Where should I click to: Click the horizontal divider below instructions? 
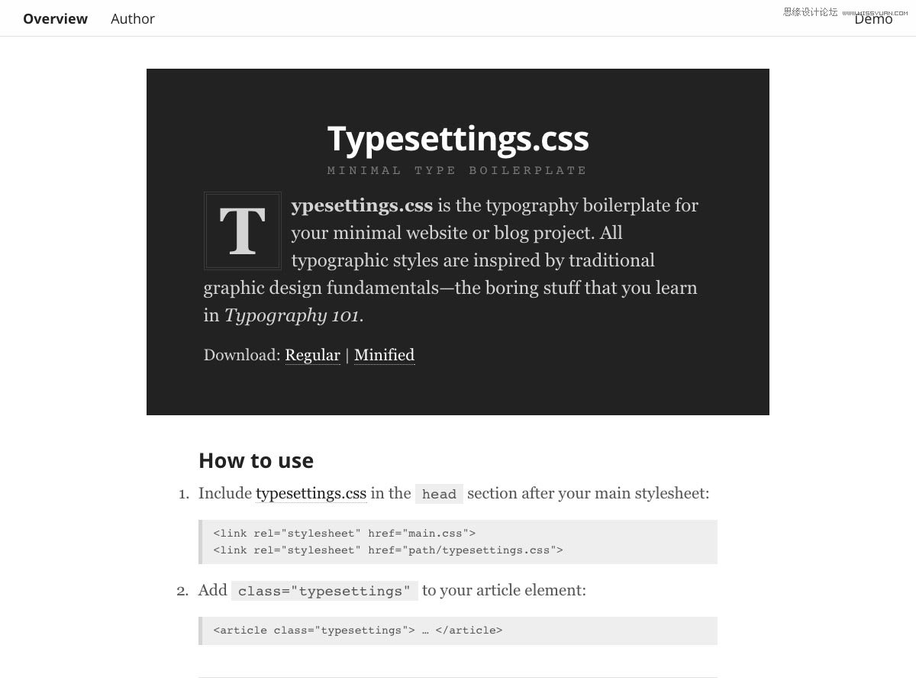point(458,677)
